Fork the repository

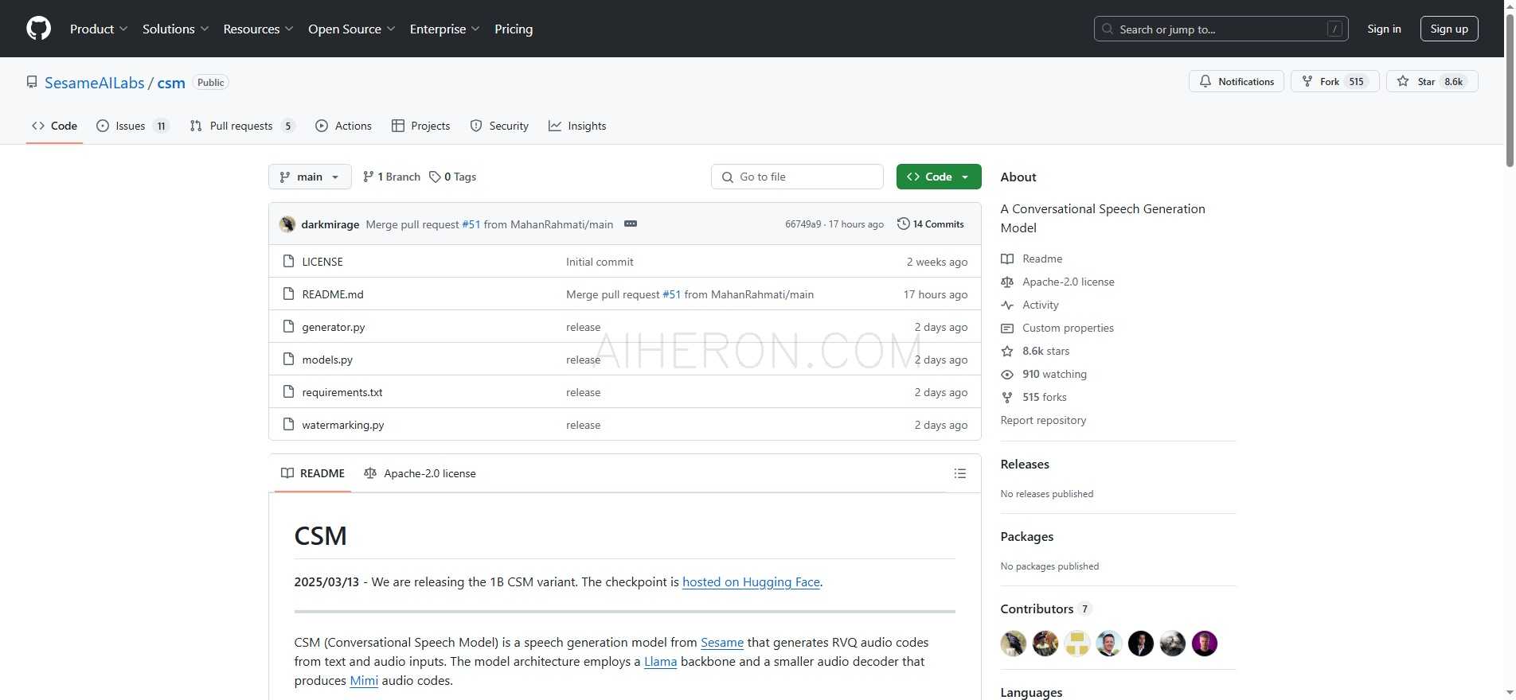tap(1334, 81)
